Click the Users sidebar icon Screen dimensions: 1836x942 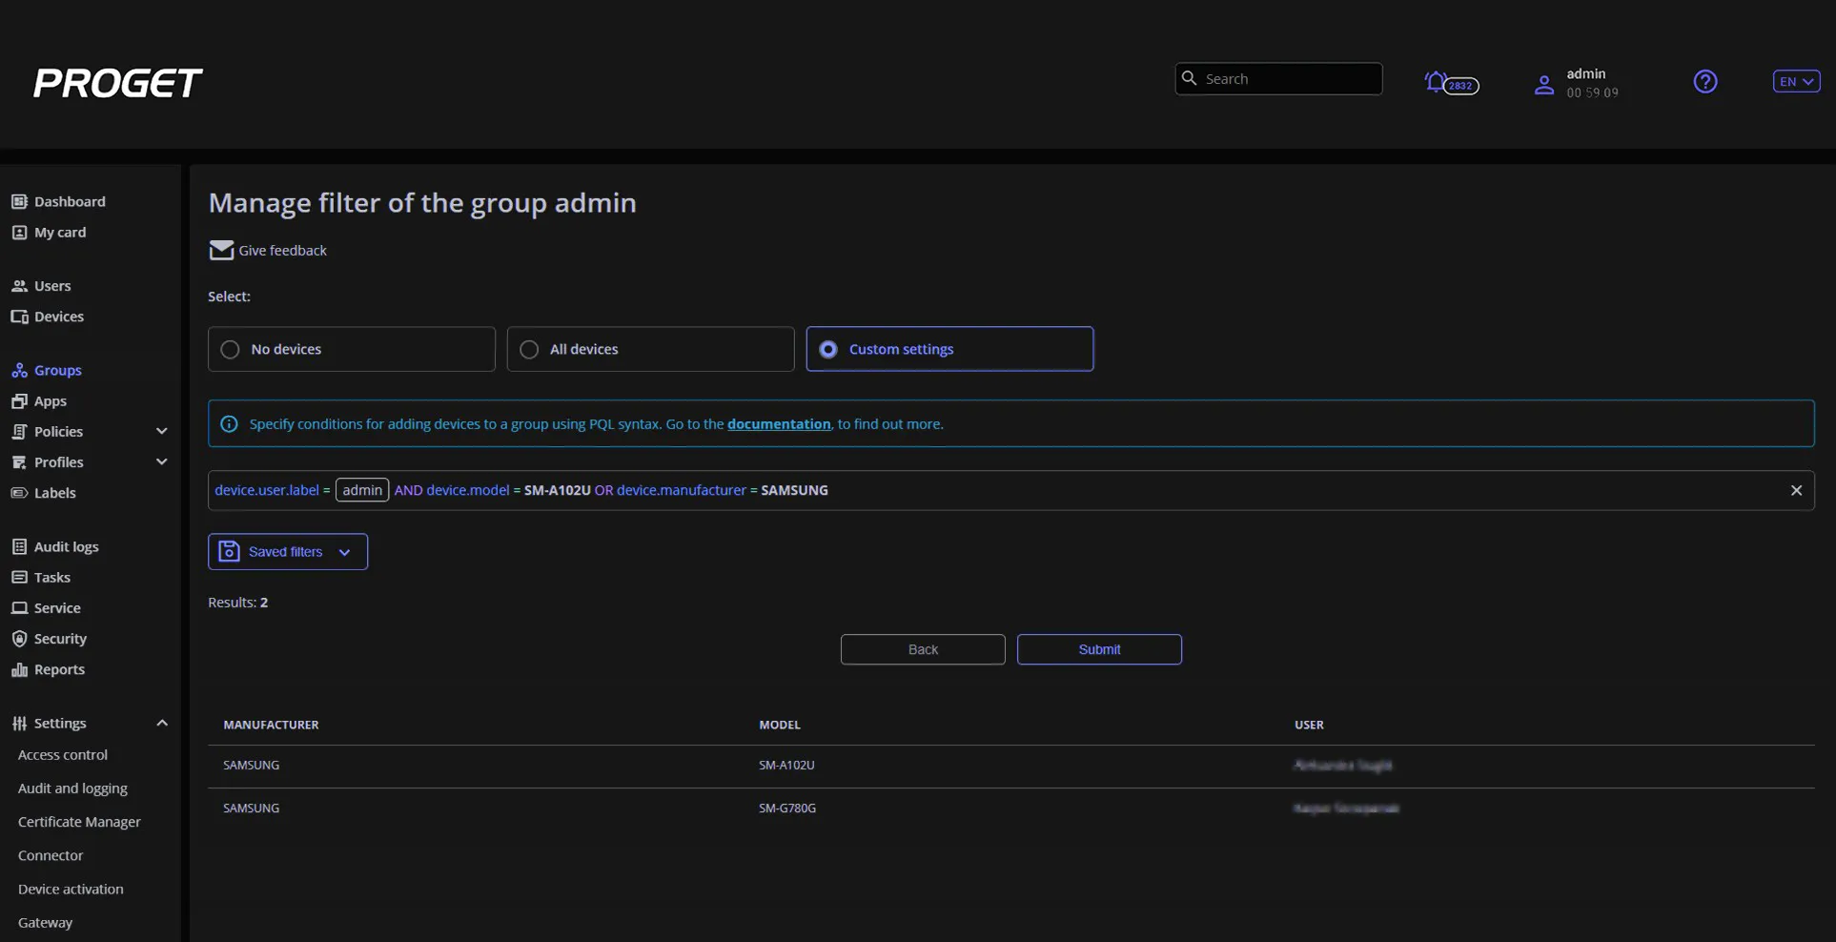coord(19,286)
